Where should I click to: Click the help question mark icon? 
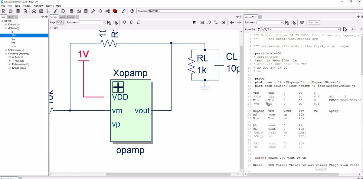click(132, 11)
